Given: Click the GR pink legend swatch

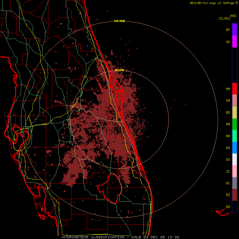Looking at the screenshot, I should tap(234, 100).
